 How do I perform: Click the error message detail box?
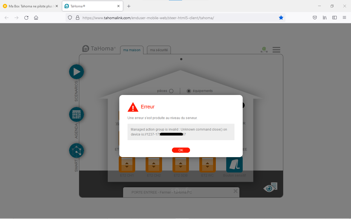point(181,132)
